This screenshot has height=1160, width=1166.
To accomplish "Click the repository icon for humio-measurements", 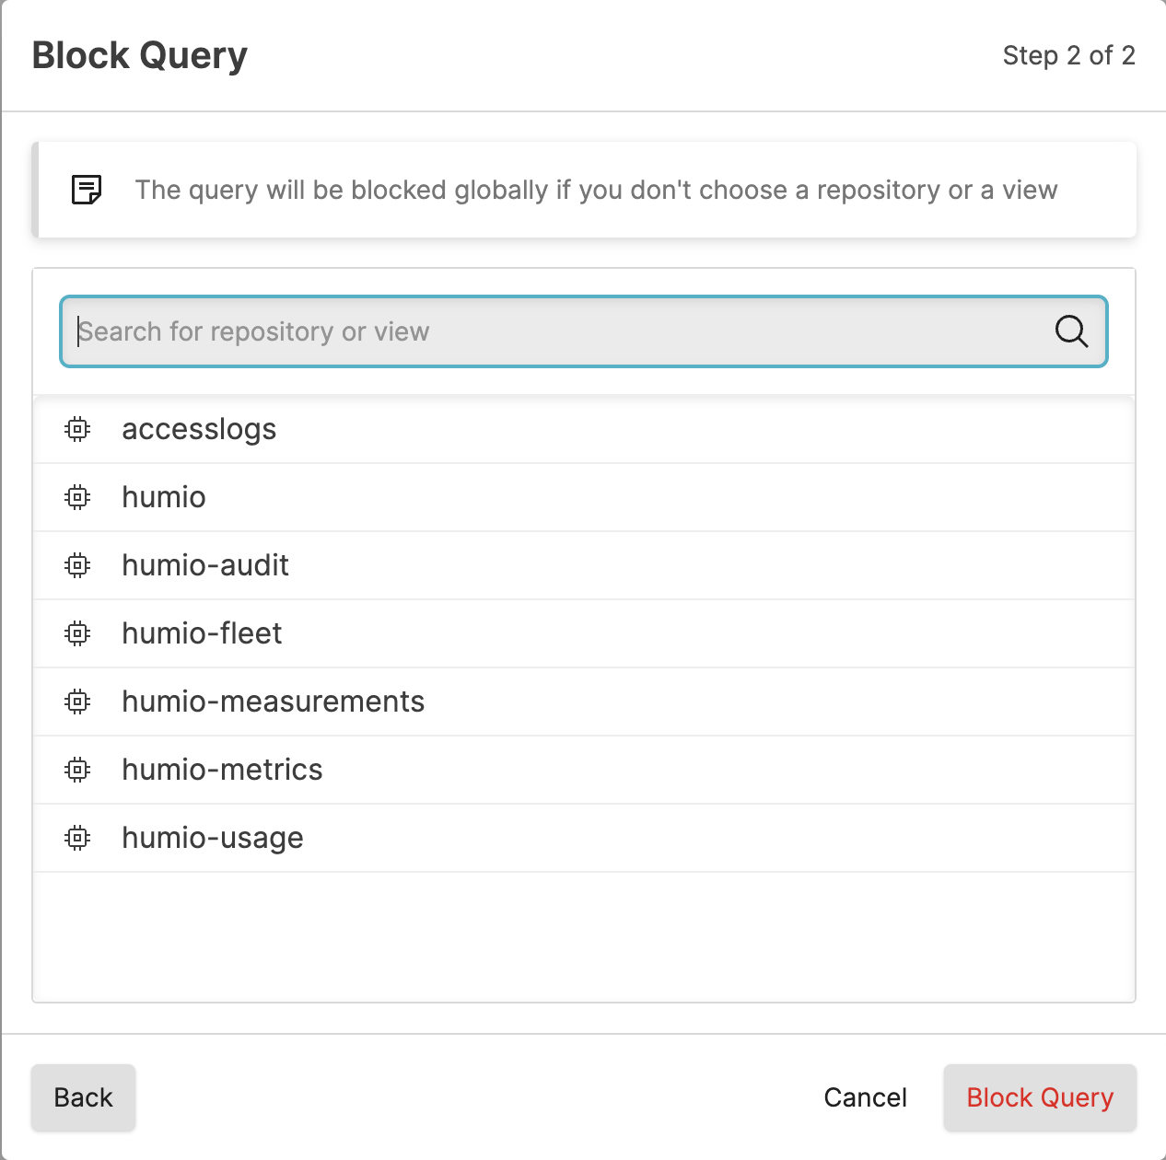I will pos(77,702).
